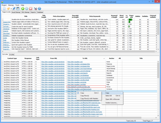The width and height of the screenshot is (161, 123).
Task: Click the elphsoft.com/forum/index.php To URL link
Action: (79, 87)
